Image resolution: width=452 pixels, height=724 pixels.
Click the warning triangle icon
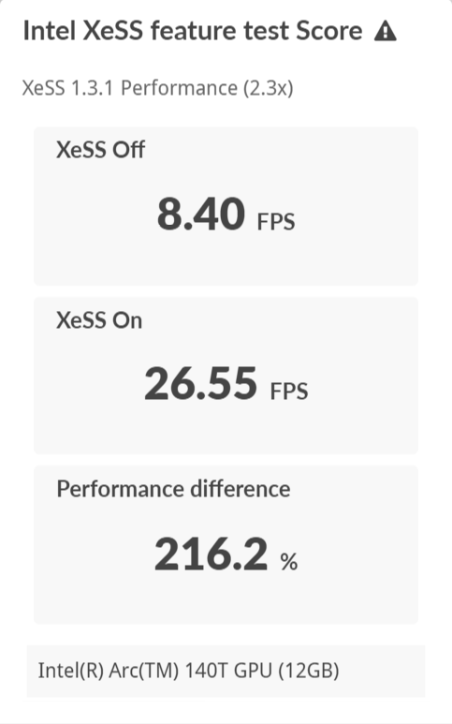386,32
